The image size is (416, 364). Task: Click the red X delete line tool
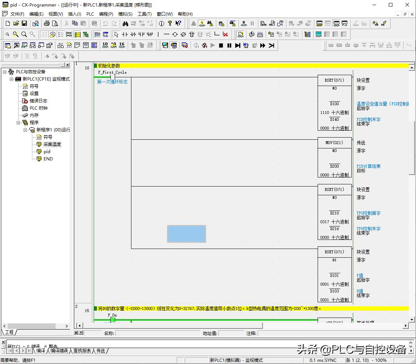coord(225,34)
